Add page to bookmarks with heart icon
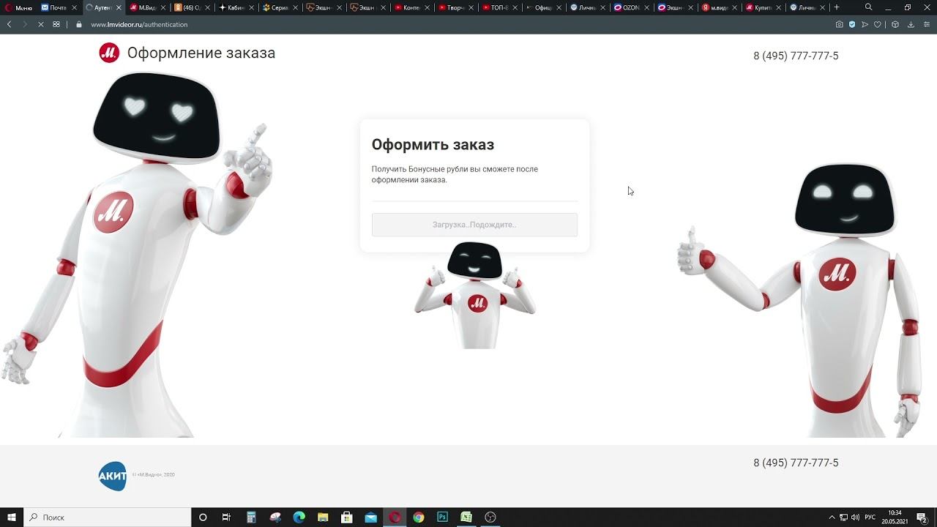Viewport: 937px width, 527px height. (x=878, y=24)
